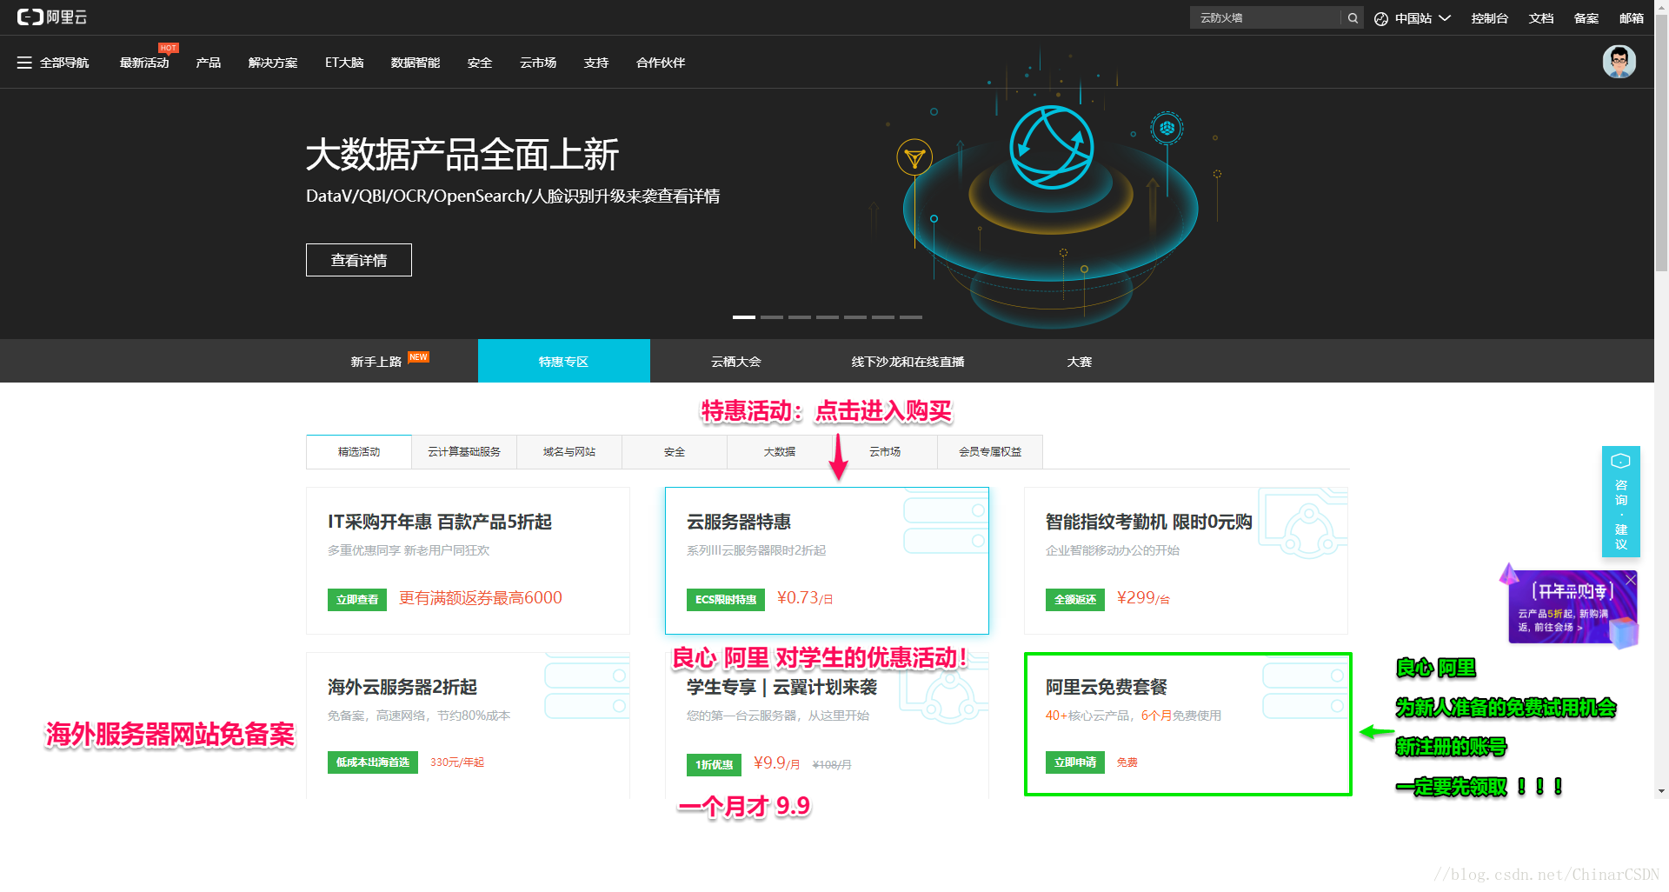
Task: Click the page scrollbar down arrow
Action: [x=1662, y=791]
